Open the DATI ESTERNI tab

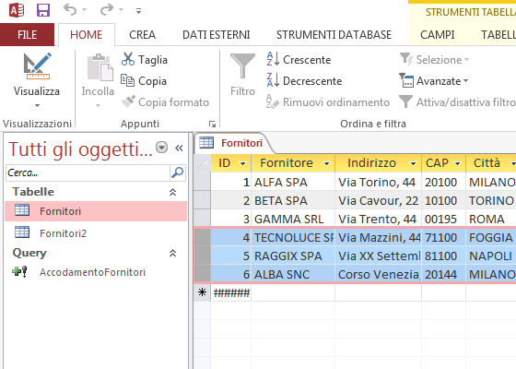217,35
